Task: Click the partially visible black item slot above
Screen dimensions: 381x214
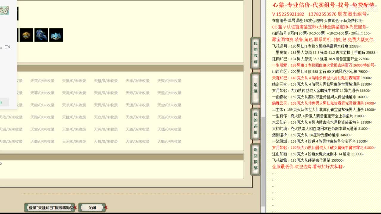Action: pyautogui.click(x=18, y=13)
